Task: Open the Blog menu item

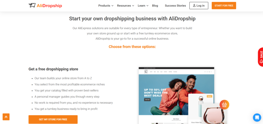Action: click(155, 6)
